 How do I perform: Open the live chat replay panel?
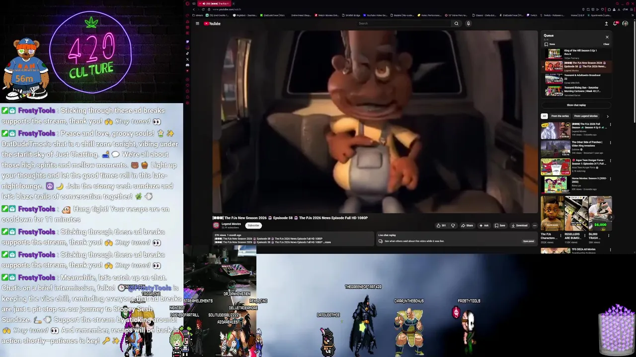pos(528,241)
